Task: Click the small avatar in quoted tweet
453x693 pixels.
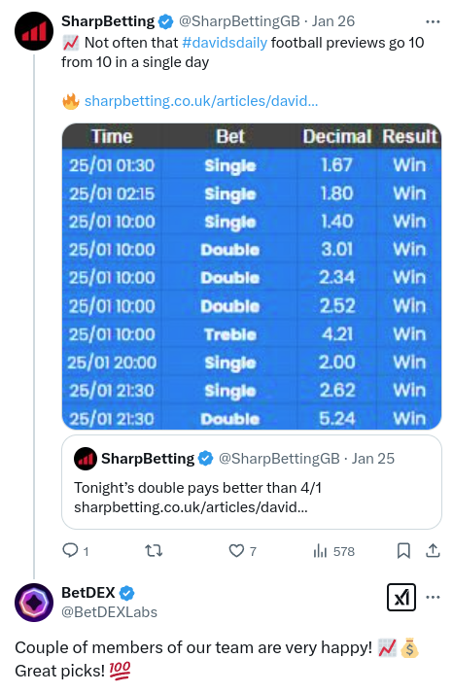Action: [x=86, y=459]
